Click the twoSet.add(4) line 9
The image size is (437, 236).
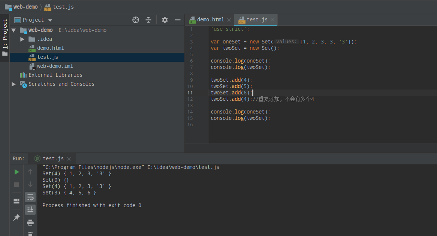click(231, 80)
